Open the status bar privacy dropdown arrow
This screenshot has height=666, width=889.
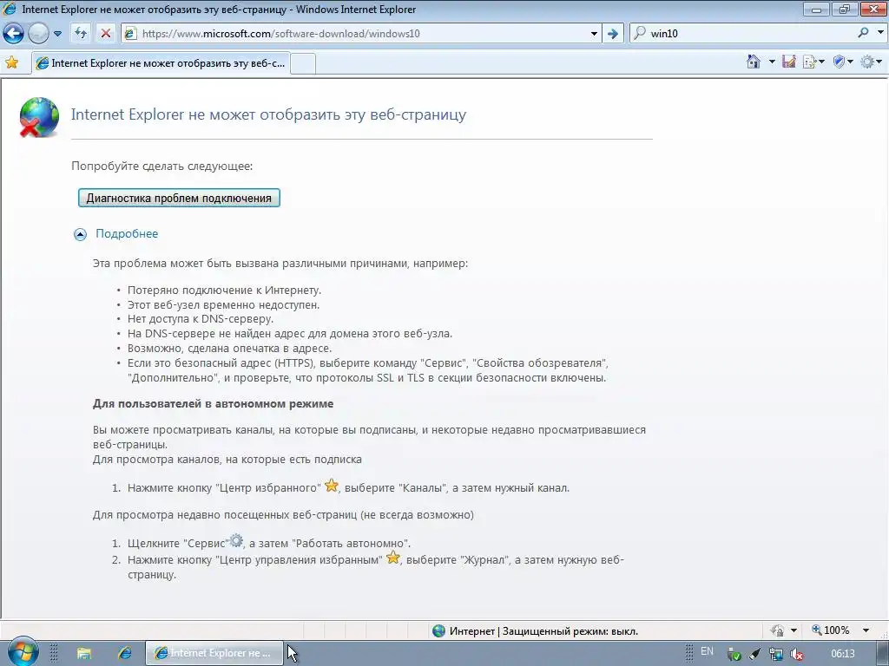(x=794, y=630)
